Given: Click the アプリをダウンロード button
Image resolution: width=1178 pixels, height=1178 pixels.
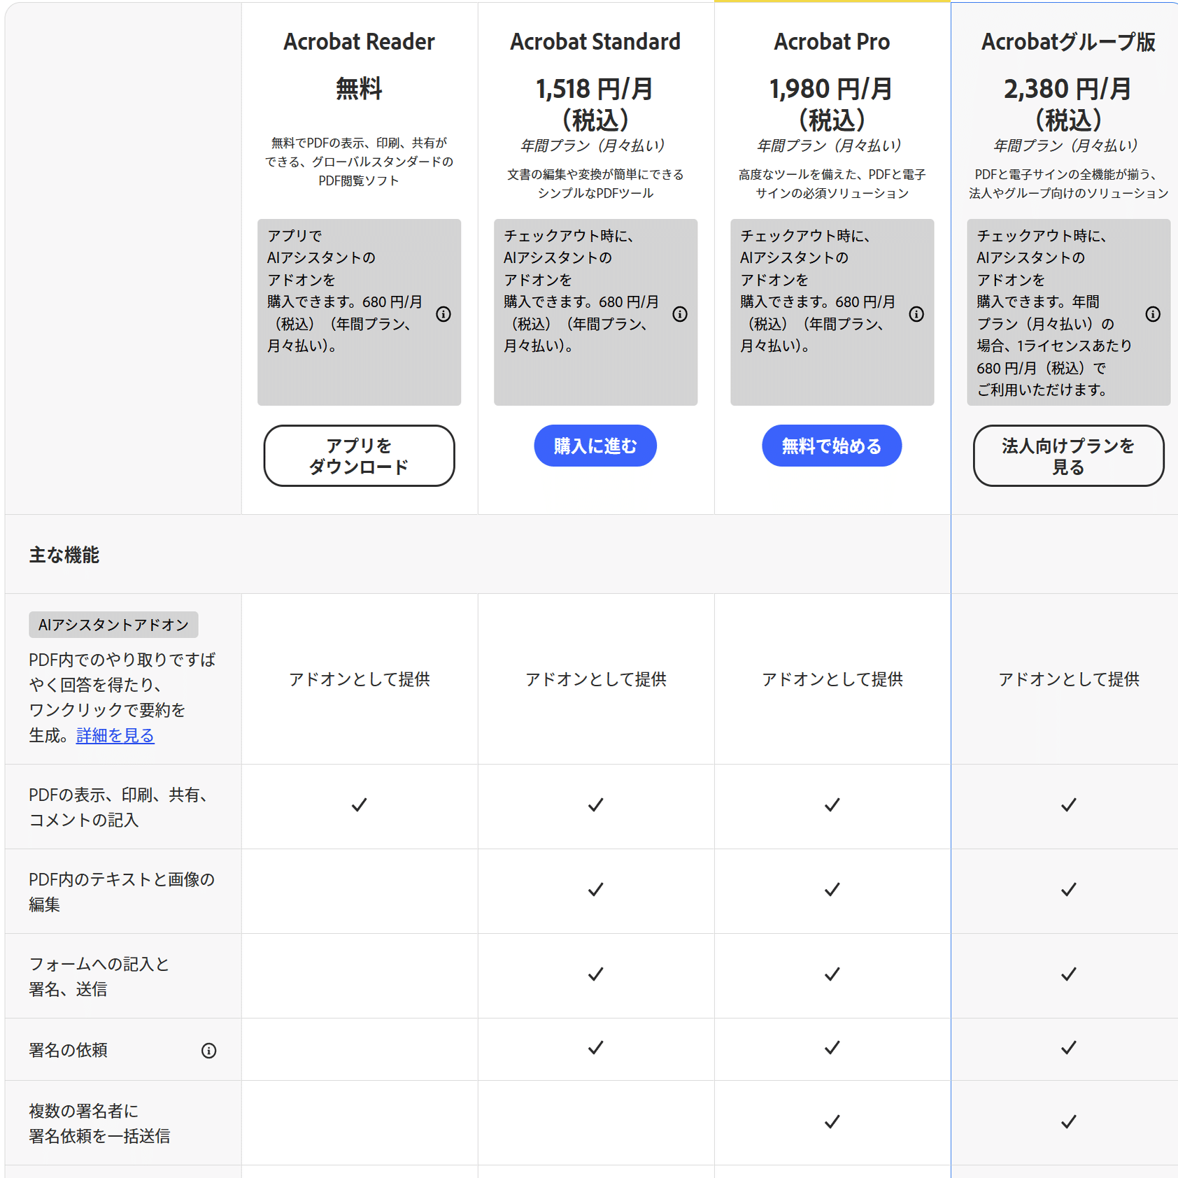Looking at the screenshot, I should 359,455.
